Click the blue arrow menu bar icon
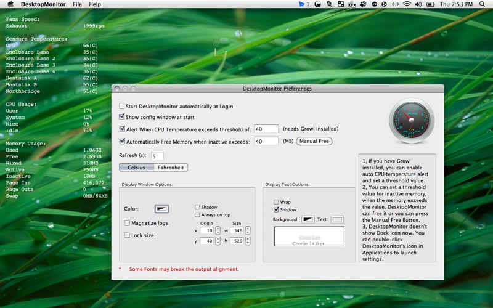 pos(301,4)
